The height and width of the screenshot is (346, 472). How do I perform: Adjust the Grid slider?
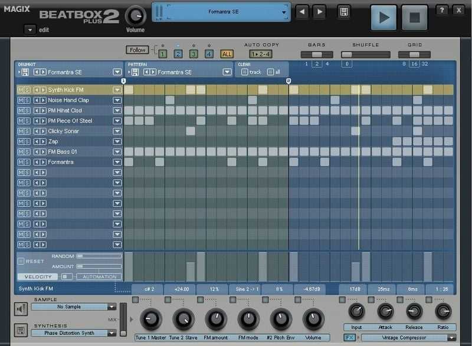(414, 54)
